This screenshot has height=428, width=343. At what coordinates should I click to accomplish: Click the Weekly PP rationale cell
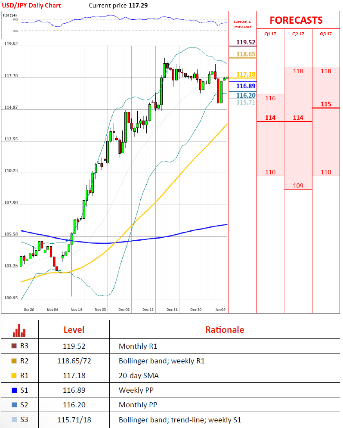pyautogui.click(x=136, y=391)
